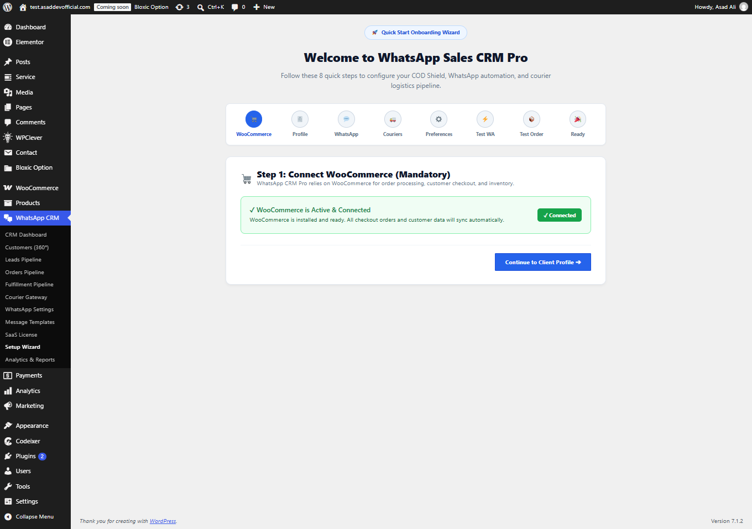Viewport: 752px width, 529px height.
Task: Follow the WordPress footer link
Action: (163, 521)
